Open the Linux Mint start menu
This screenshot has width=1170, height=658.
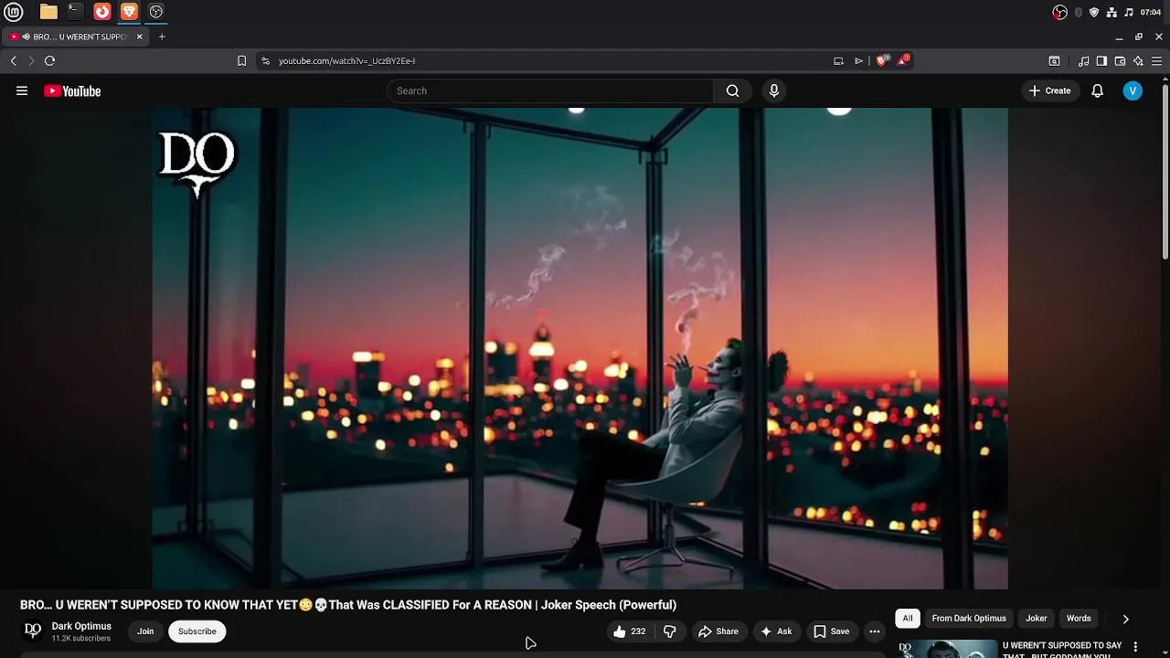click(14, 12)
